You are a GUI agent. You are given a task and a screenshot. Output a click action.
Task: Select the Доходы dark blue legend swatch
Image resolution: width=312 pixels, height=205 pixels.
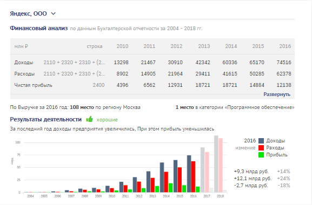[x=261, y=141]
